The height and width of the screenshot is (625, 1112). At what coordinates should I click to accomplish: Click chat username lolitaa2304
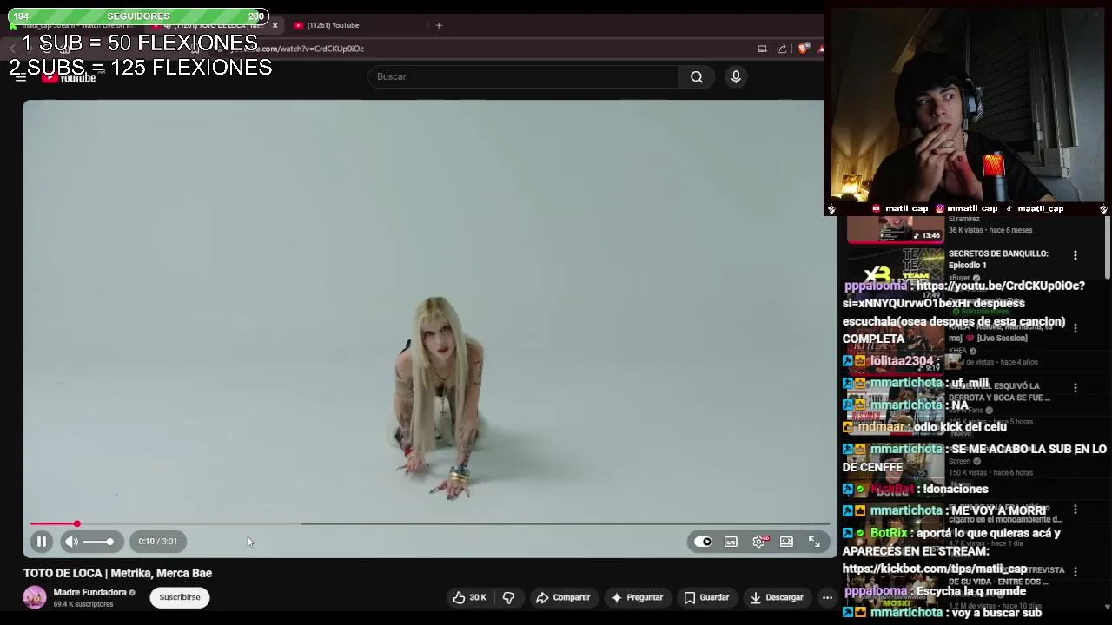(902, 361)
